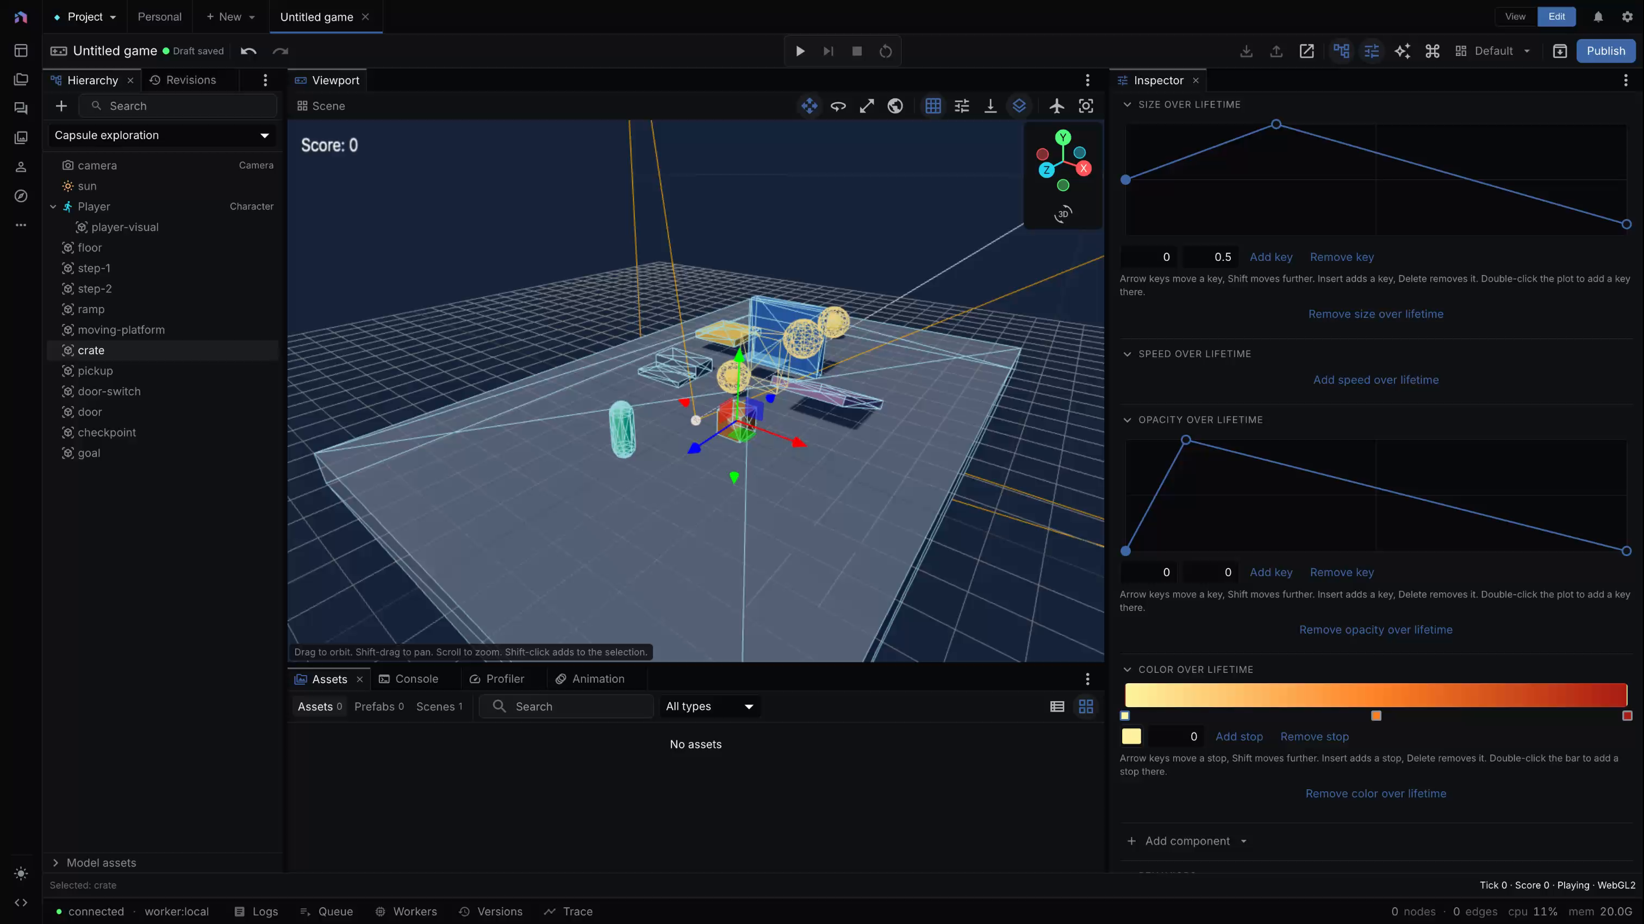Select the scale gizmo tool
This screenshot has width=1644, height=924.
pos(867,106)
